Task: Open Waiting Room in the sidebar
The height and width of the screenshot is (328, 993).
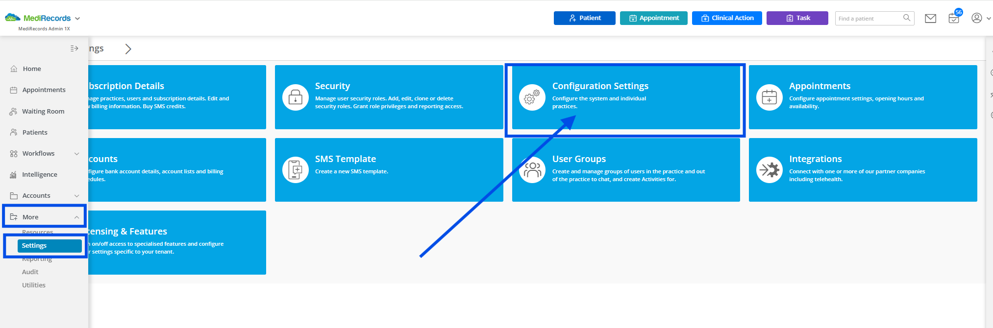Action: coord(44,112)
